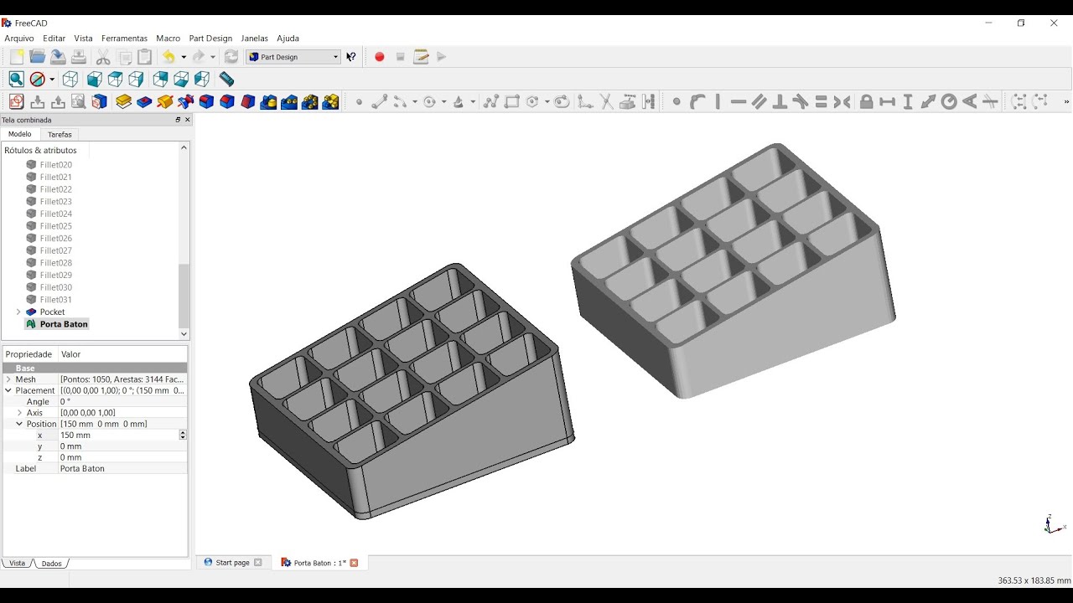Switch to the Tarefas tab
The image size is (1073, 603).
coord(60,134)
